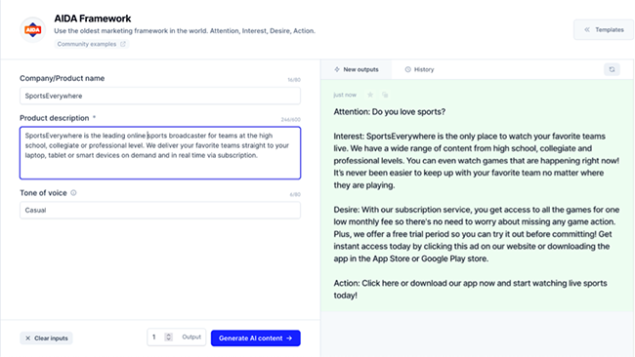Focus the Company/Product name field
Image resolution: width=635 pixels, height=357 pixels.
(160, 96)
